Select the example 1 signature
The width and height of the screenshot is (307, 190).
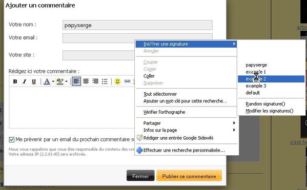click(271, 72)
